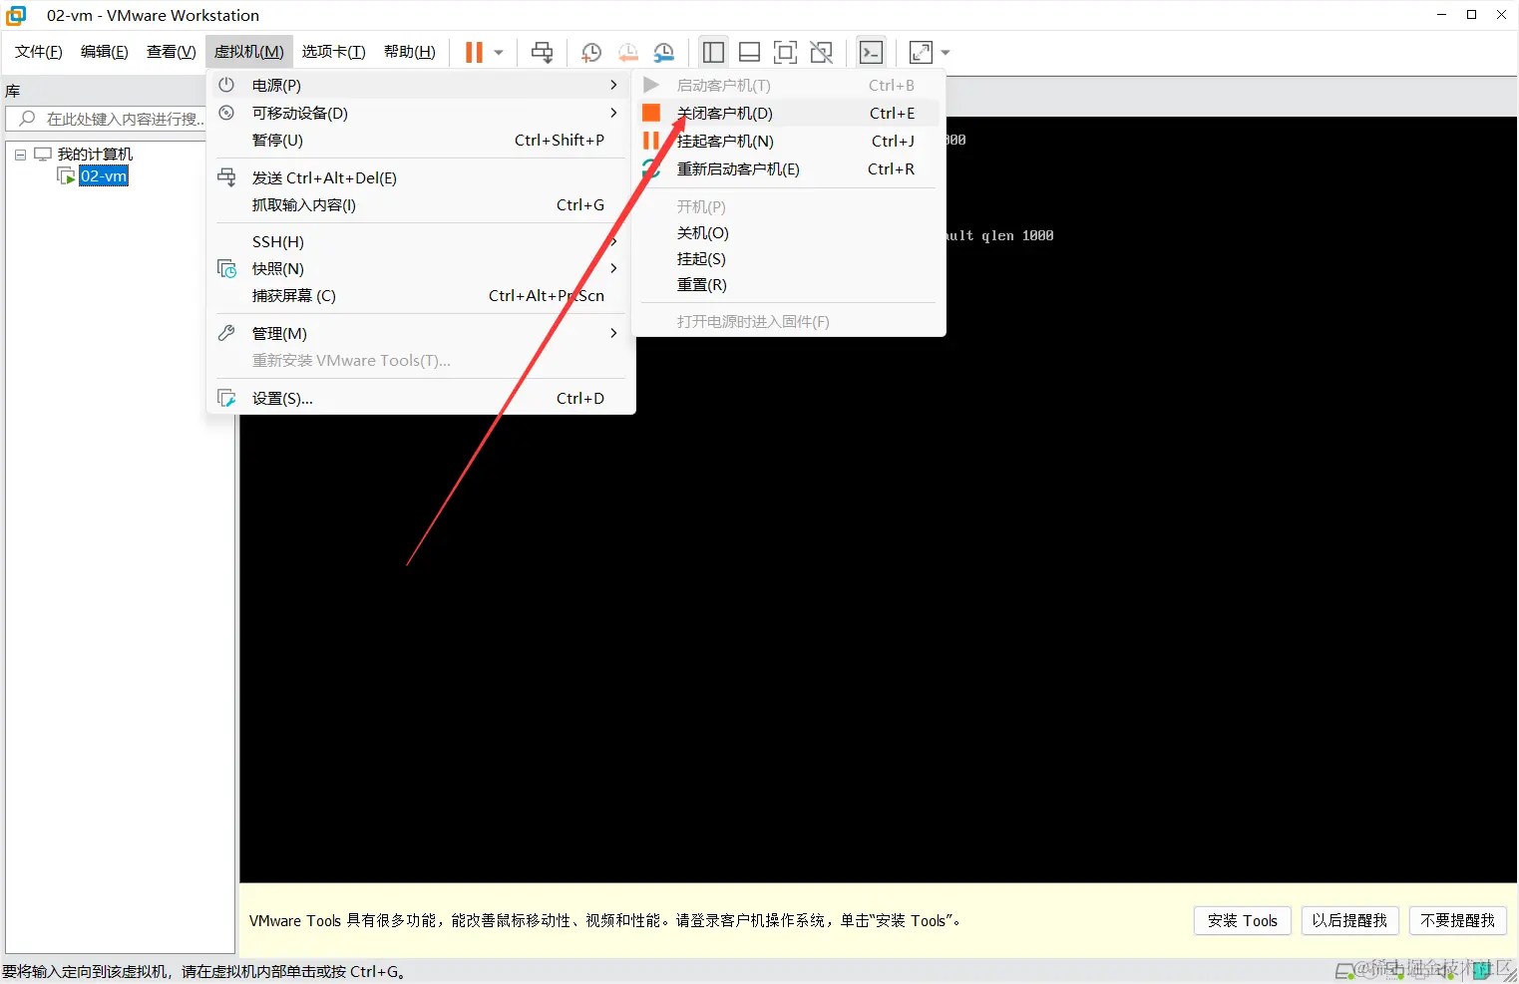This screenshot has width=1519, height=984.
Task: Click the power icon beside 电源(P)
Action: tap(226, 85)
